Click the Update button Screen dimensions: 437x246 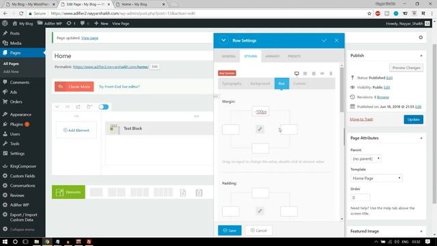pos(413,120)
